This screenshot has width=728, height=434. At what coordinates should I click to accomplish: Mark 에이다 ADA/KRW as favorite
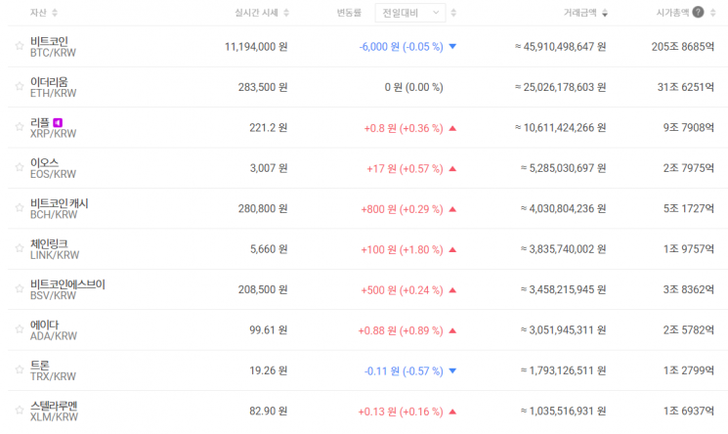tap(19, 328)
